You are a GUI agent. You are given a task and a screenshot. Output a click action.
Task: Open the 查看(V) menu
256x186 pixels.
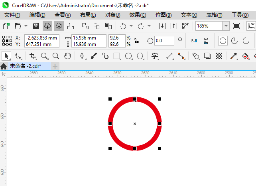[x=63, y=15]
